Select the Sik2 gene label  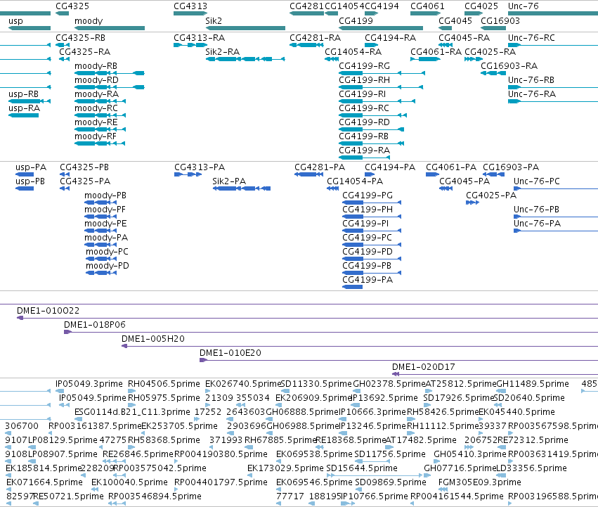[x=214, y=21]
